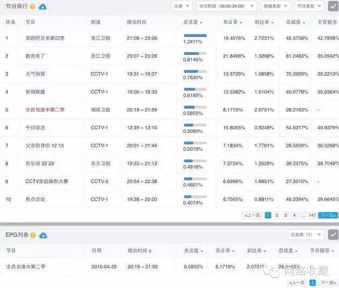Screen dimensions: 339x288
Task: Click 湖南卫视 channel cell
Action: point(100,110)
